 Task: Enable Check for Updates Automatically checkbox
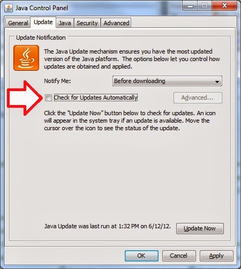coord(48,98)
